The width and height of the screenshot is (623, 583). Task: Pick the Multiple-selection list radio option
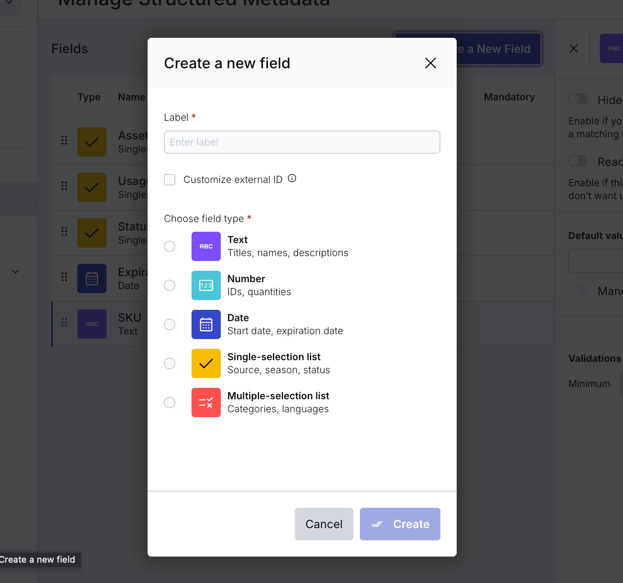(x=170, y=402)
